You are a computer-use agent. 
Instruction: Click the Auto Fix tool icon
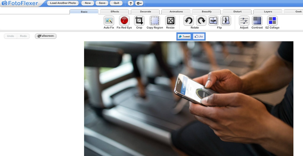pyautogui.click(x=109, y=21)
